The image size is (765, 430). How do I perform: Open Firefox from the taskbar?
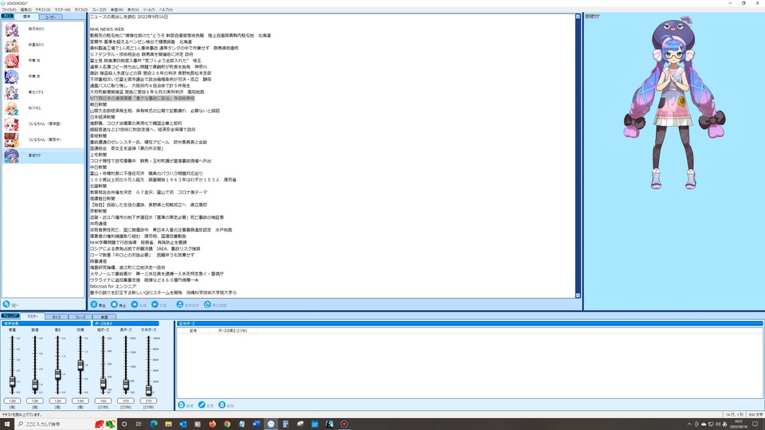(212, 424)
